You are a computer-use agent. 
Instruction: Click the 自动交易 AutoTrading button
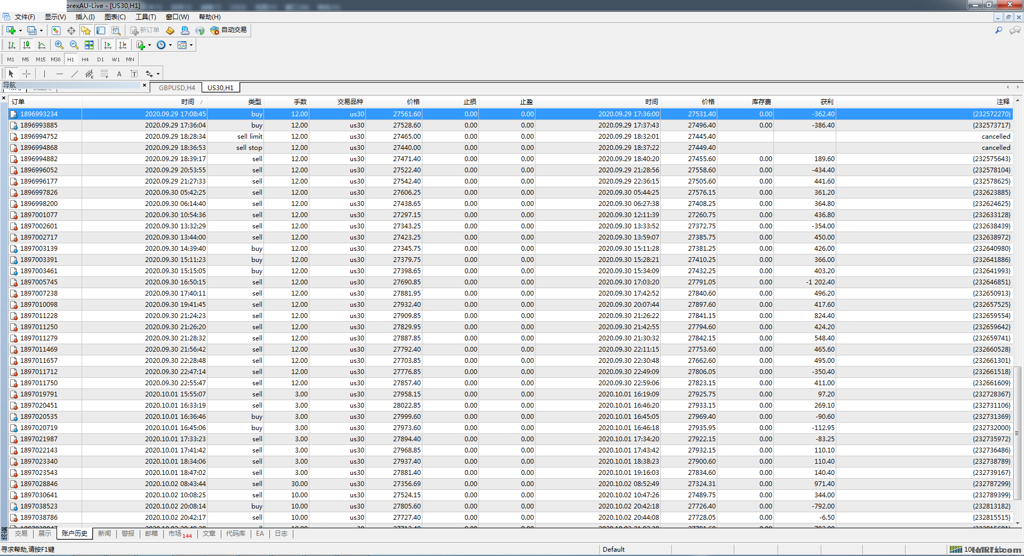(x=229, y=30)
